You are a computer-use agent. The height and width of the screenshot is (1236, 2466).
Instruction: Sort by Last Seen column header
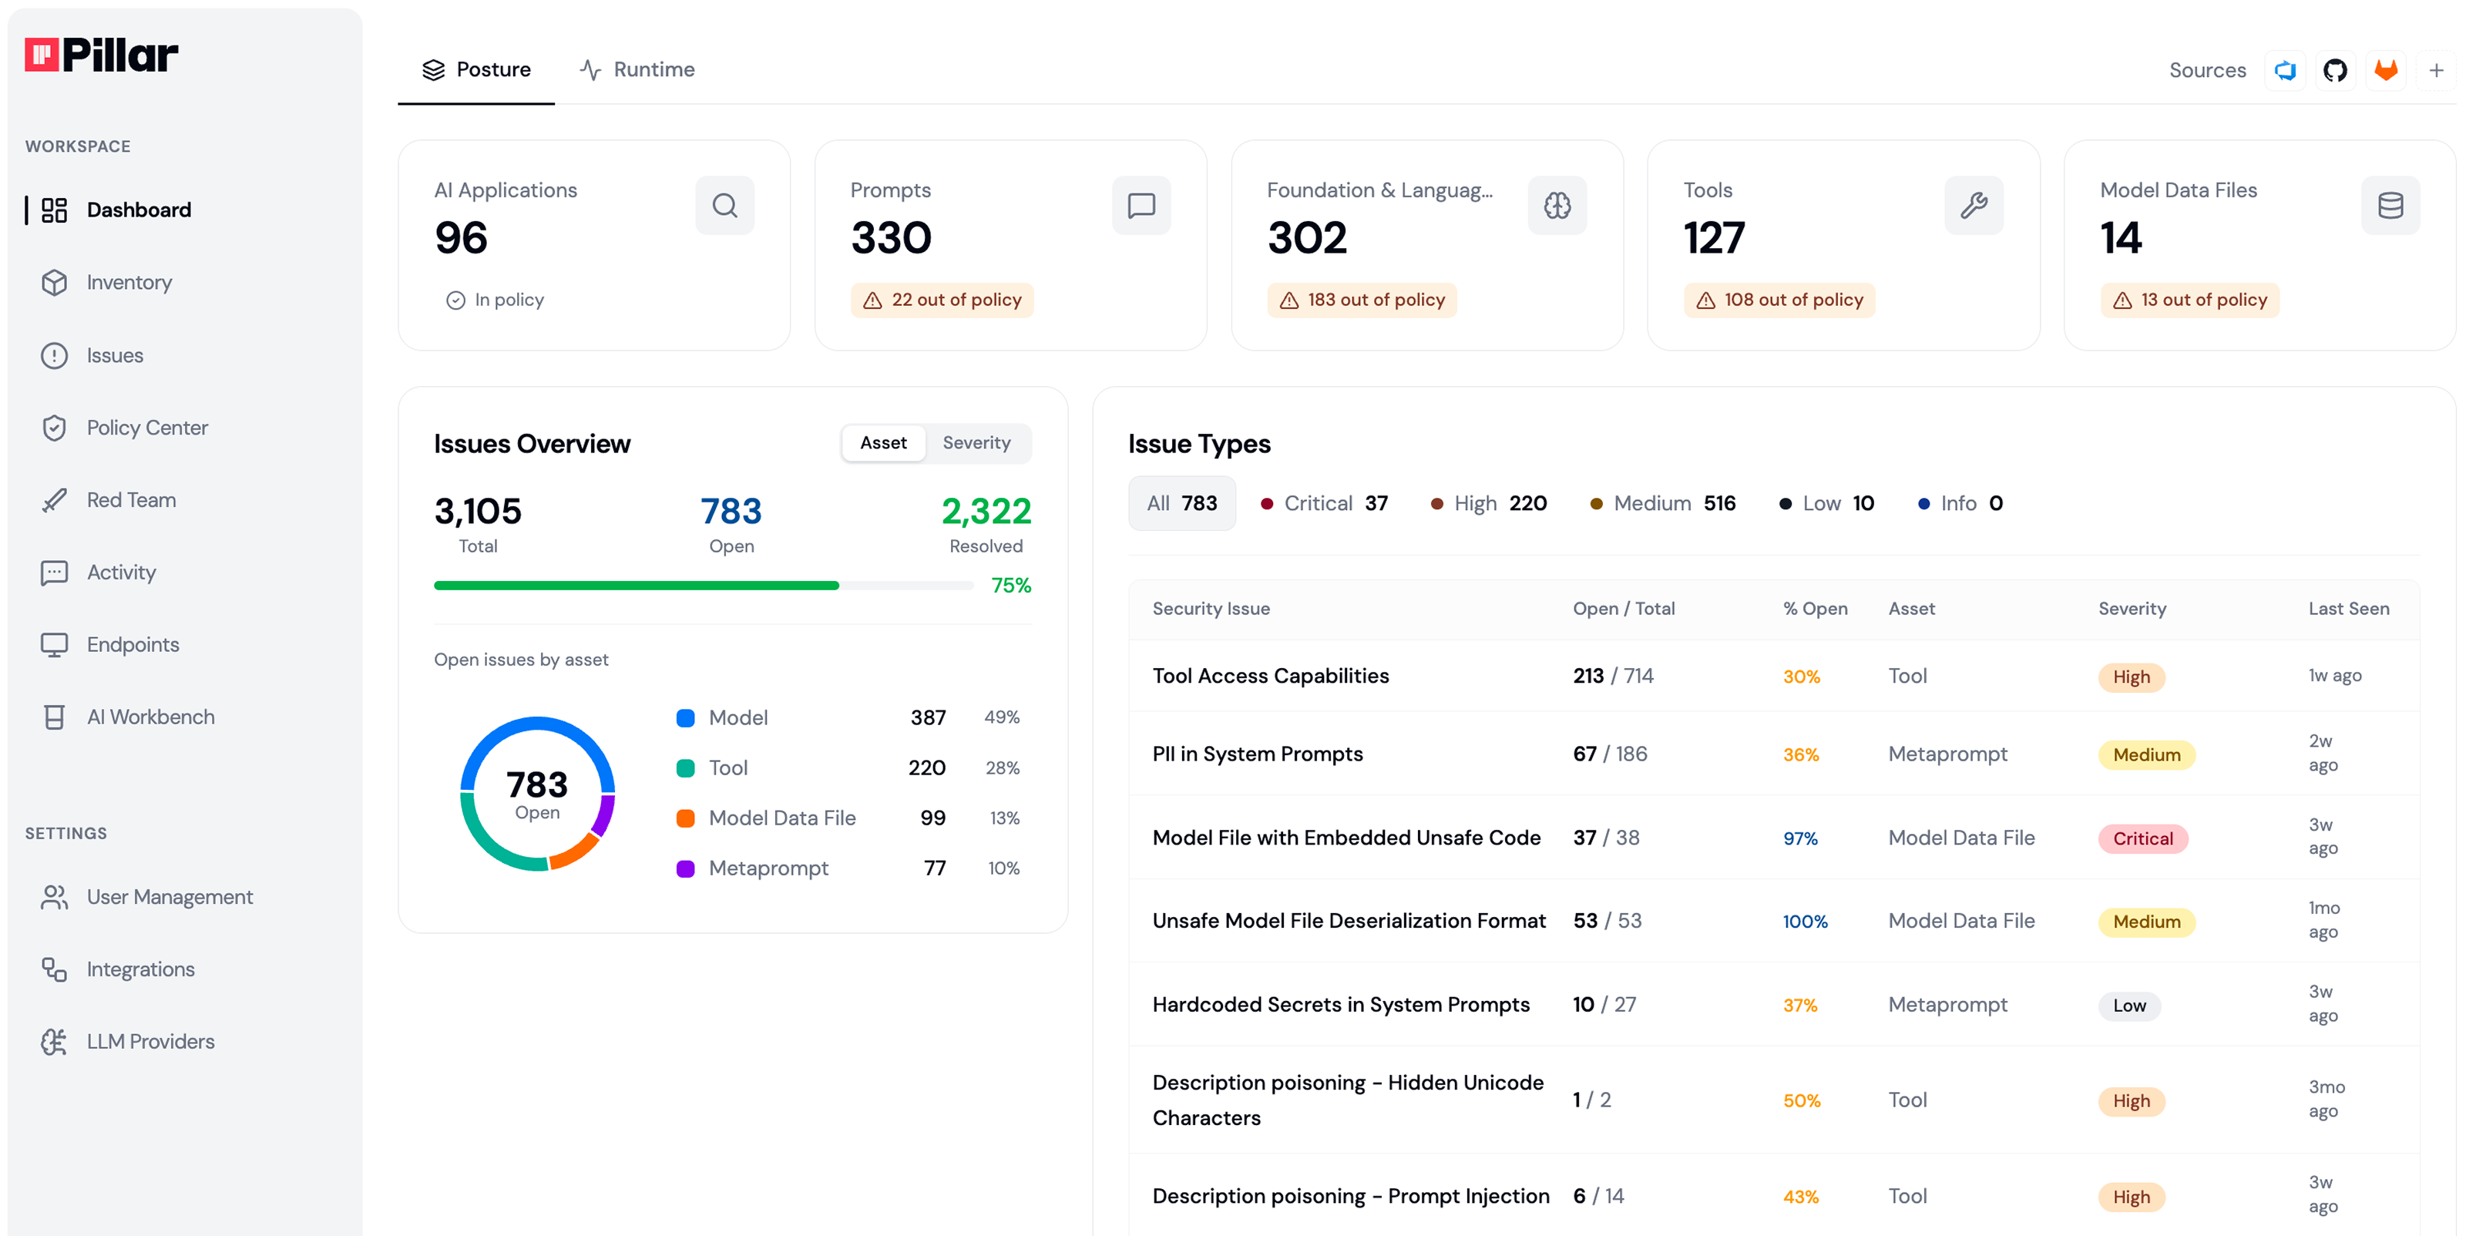pos(2348,609)
